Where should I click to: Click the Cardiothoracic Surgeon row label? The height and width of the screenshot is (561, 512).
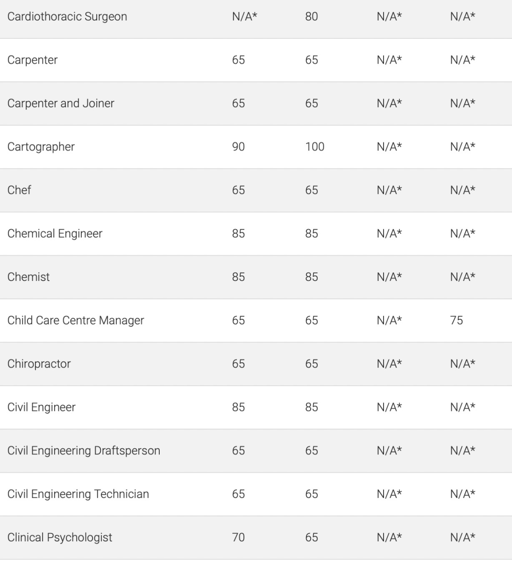[x=67, y=17]
